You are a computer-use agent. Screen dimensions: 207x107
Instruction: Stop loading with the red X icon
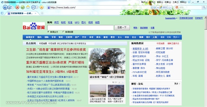click(17, 7)
